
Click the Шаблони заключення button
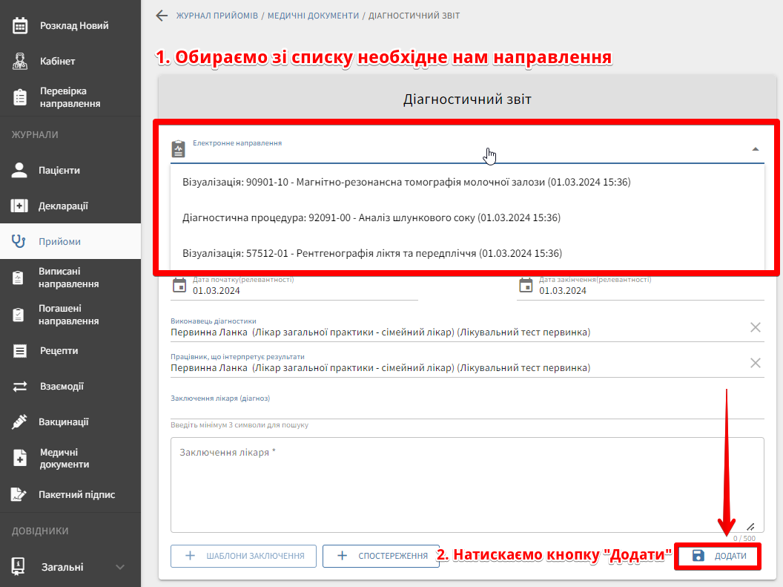pos(243,556)
